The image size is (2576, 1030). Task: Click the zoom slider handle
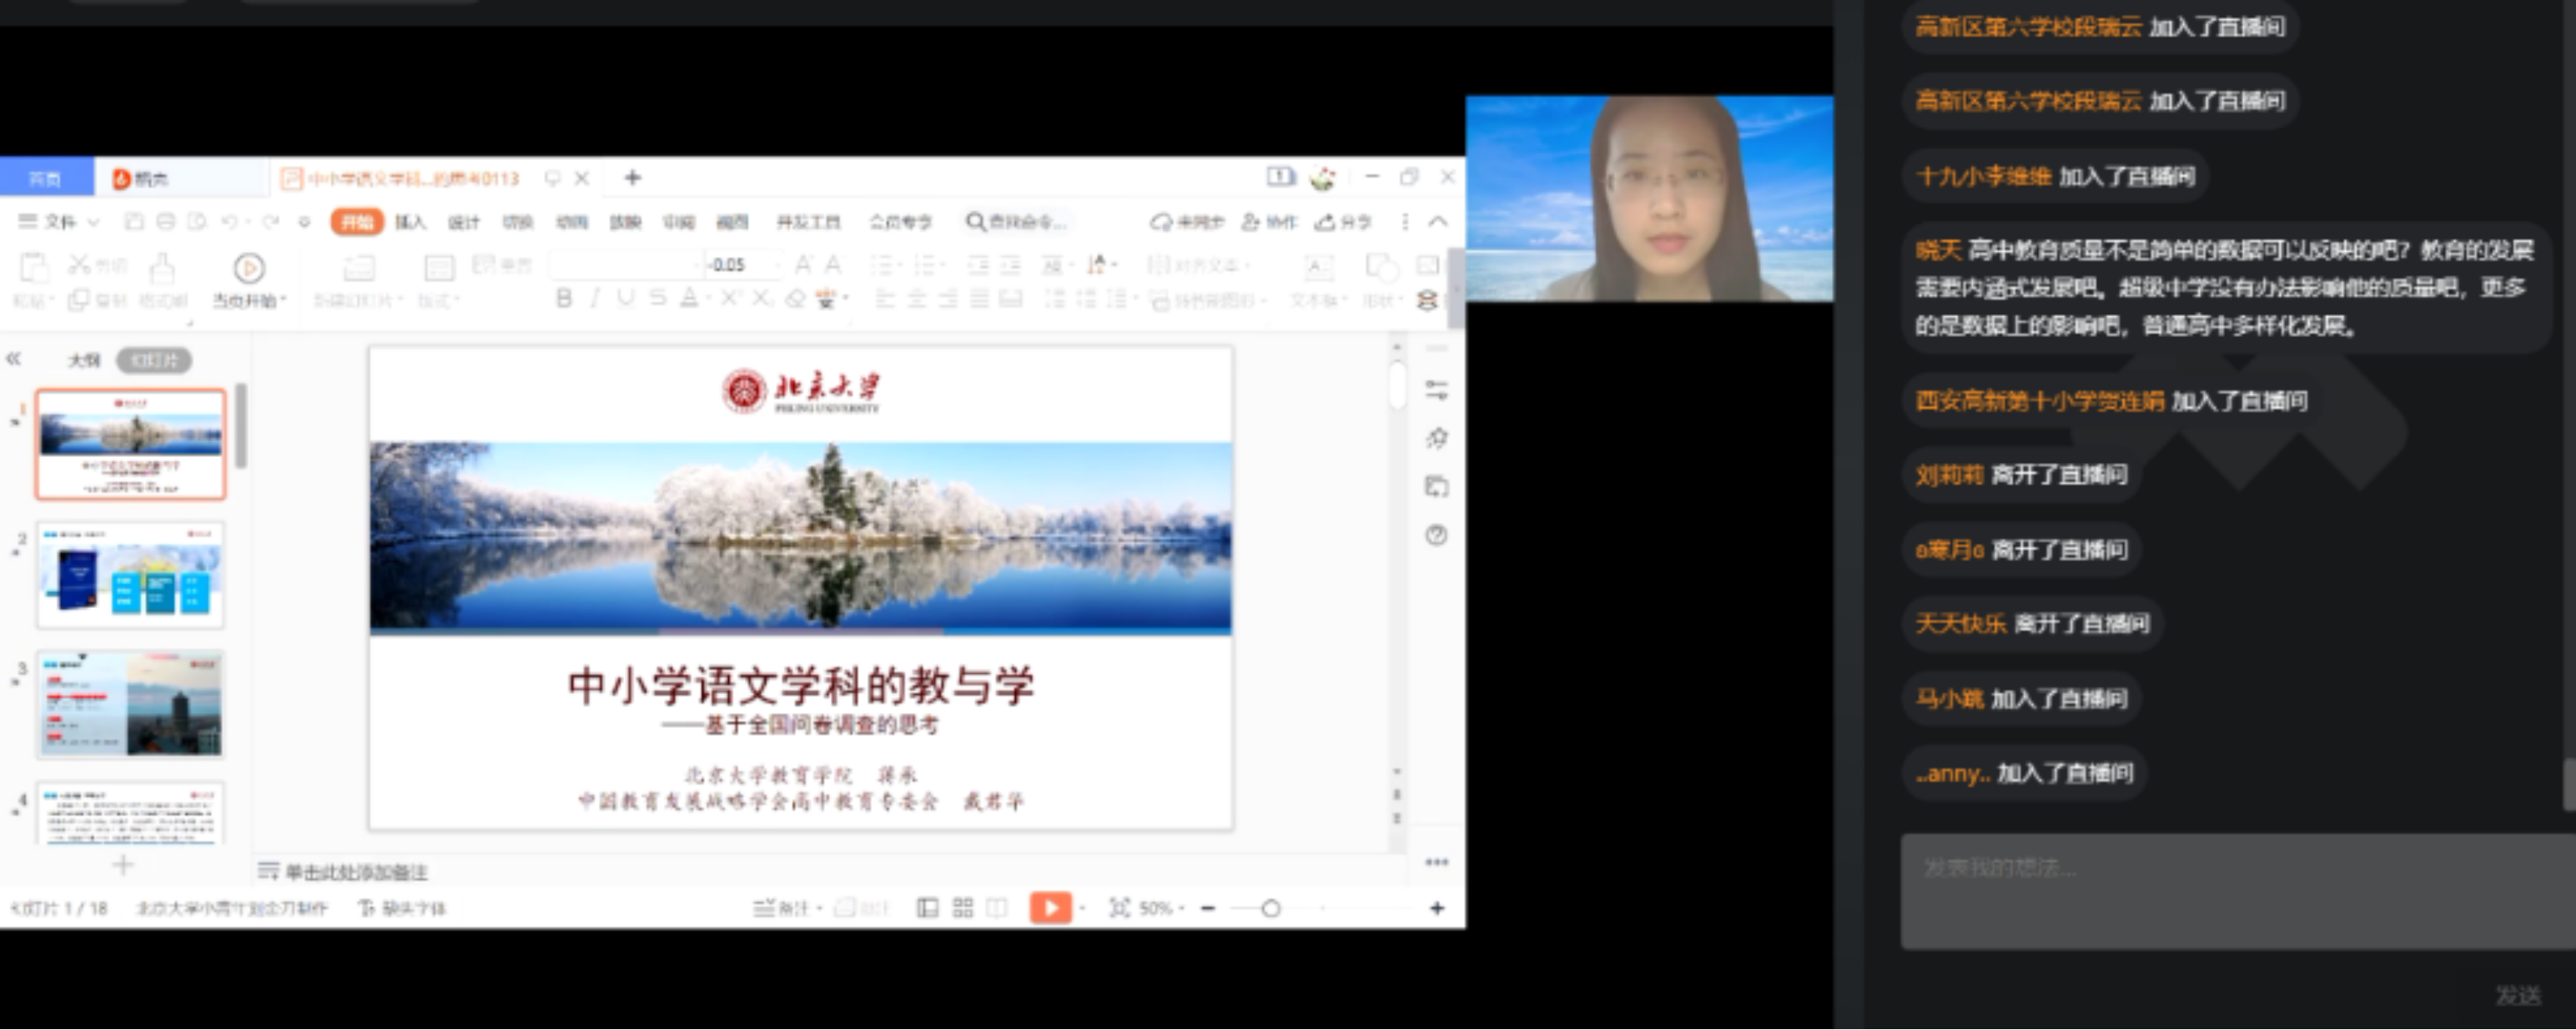coord(1270,908)
